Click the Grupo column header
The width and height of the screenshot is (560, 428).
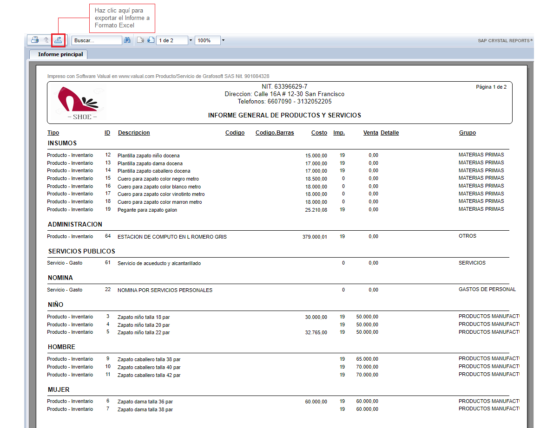point(467,133)
